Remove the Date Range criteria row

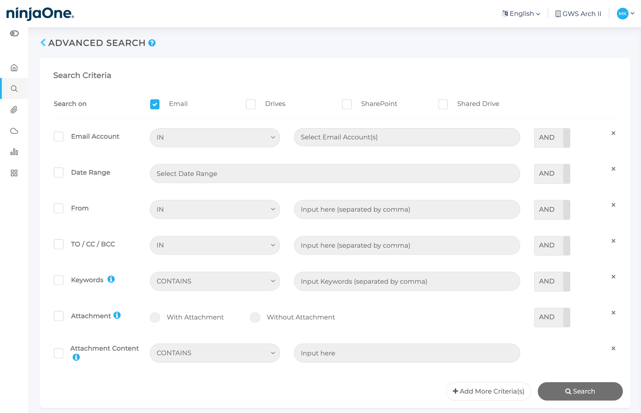click(x=613, y=169)
